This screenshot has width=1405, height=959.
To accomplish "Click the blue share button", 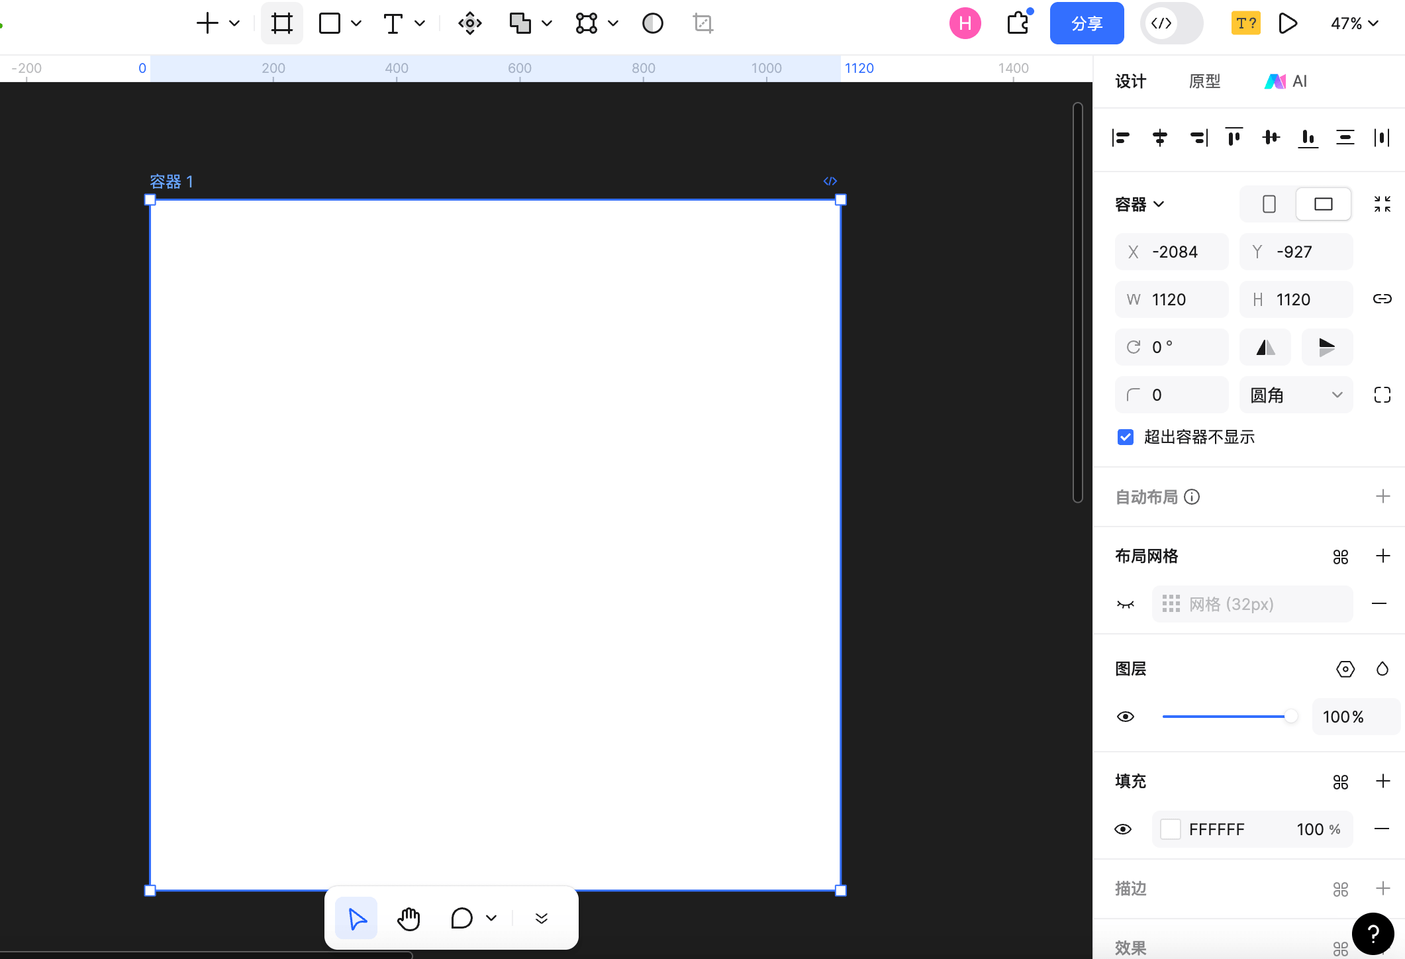I will pyautogui.click(x=1087, y=24).
